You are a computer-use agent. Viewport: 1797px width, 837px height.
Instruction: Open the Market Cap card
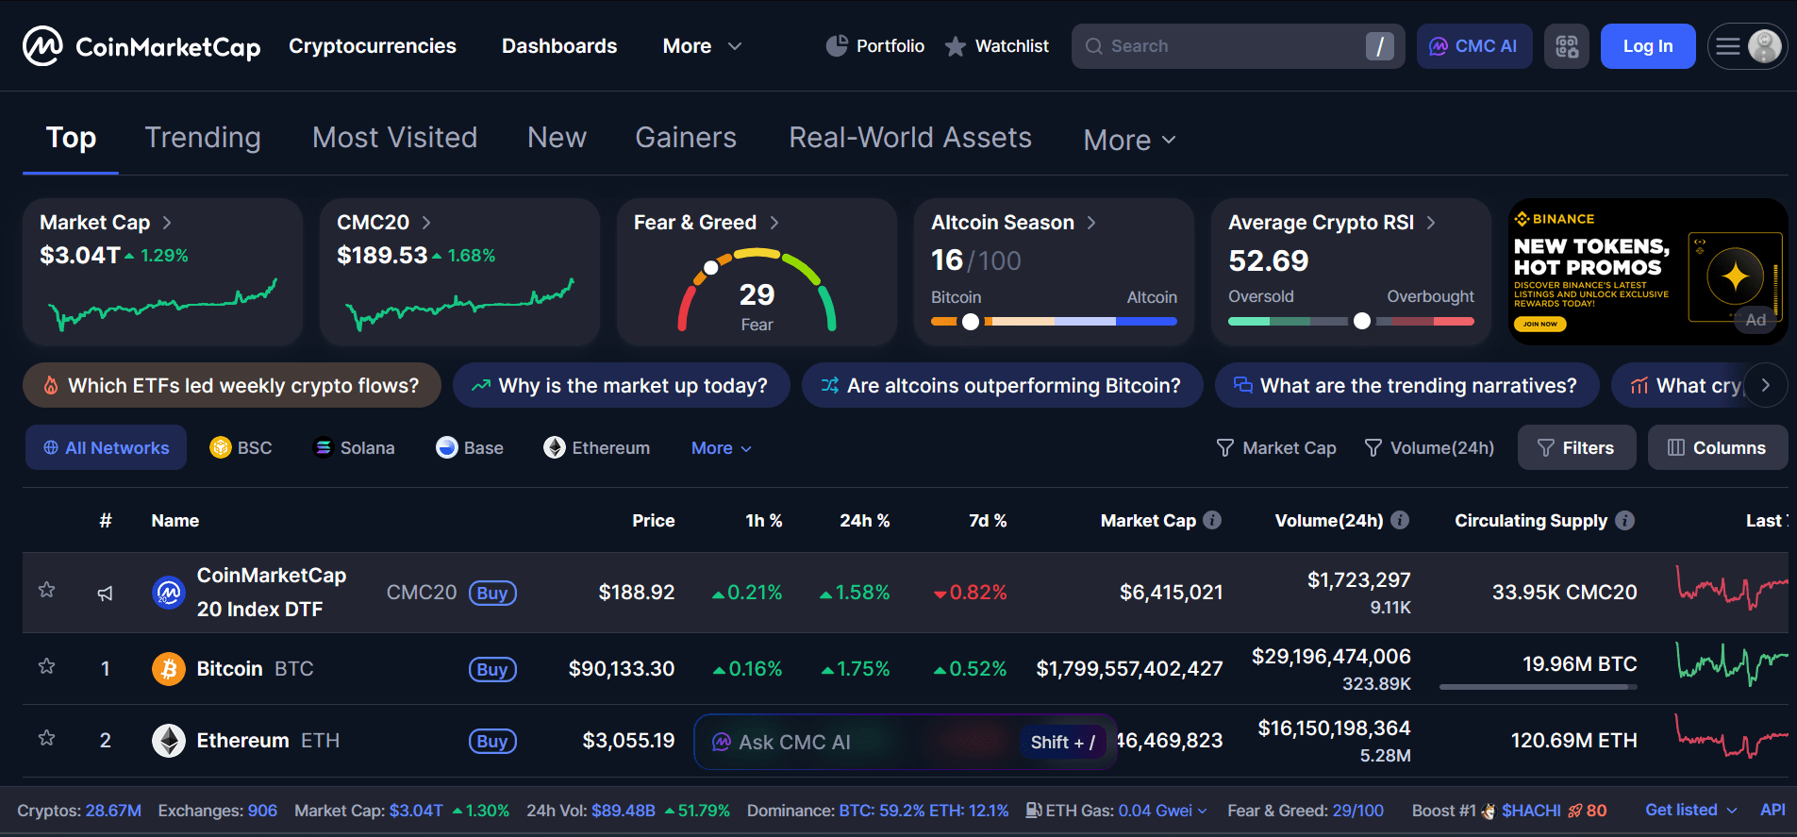[162, 272]
